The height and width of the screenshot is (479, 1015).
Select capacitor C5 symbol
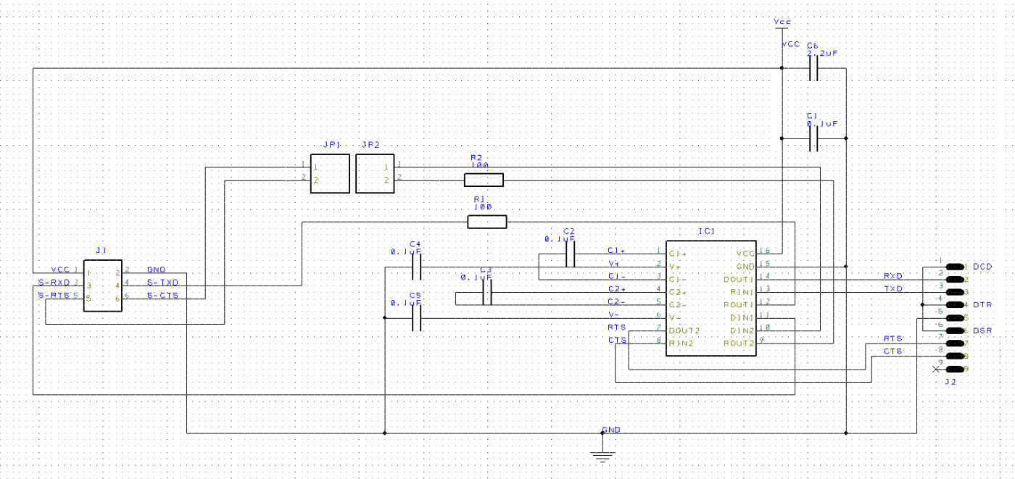[x=417, y=318]
